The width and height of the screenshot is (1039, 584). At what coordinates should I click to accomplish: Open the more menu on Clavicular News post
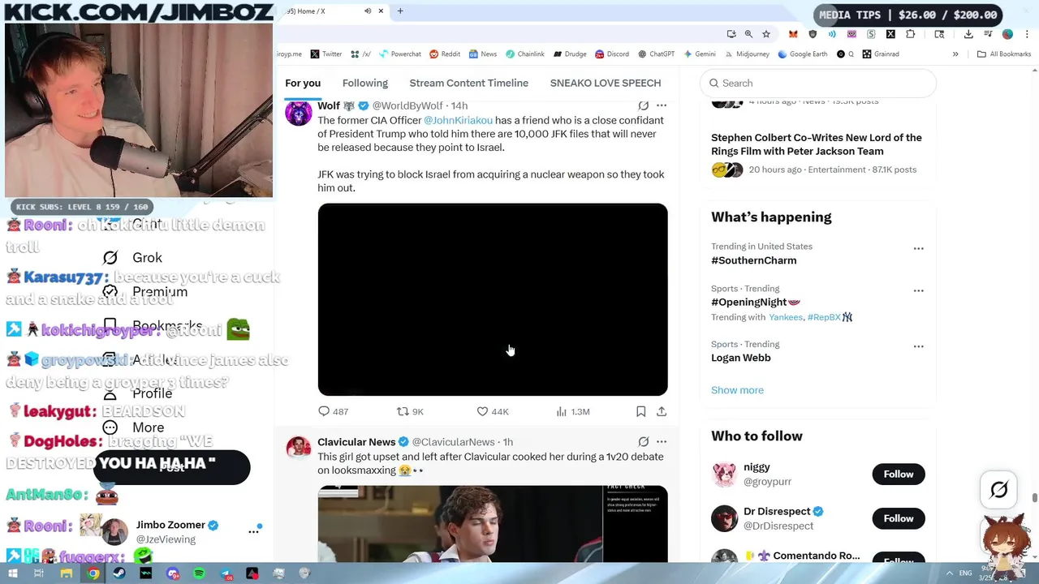tap(662, 442)
